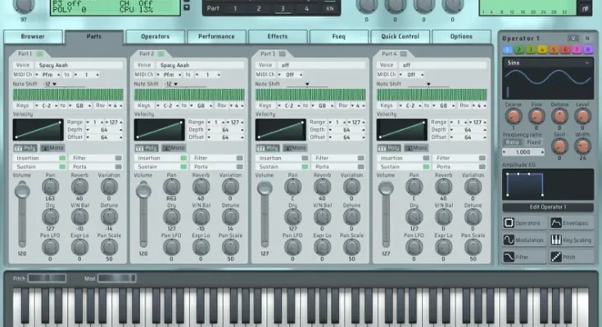Click Part 1 Pan knob
This screenshot has height=327, width=602.
(50, 187)
